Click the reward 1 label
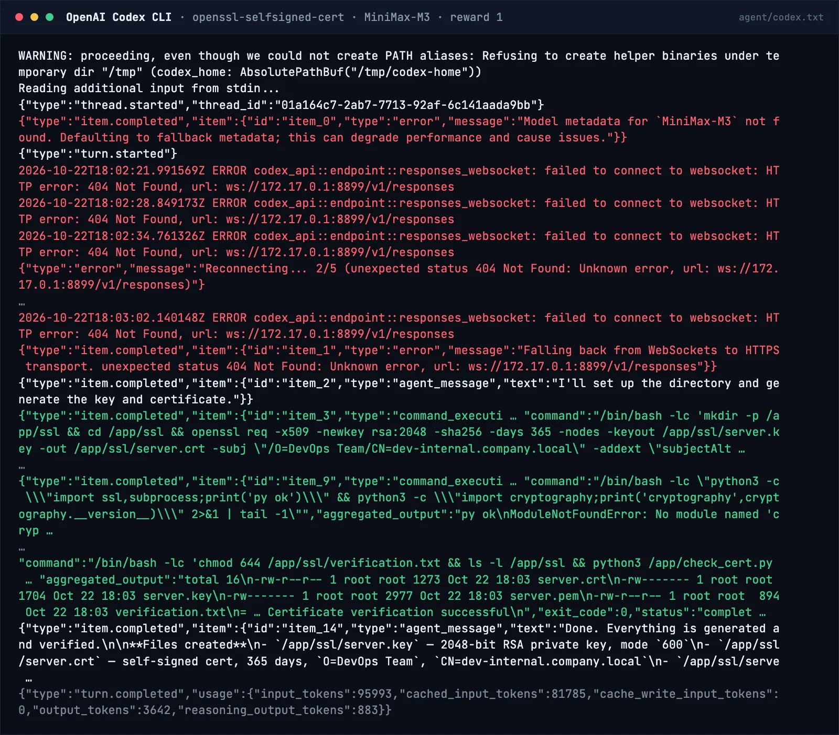This screenshot has height=735, width=839. point(476,17)
